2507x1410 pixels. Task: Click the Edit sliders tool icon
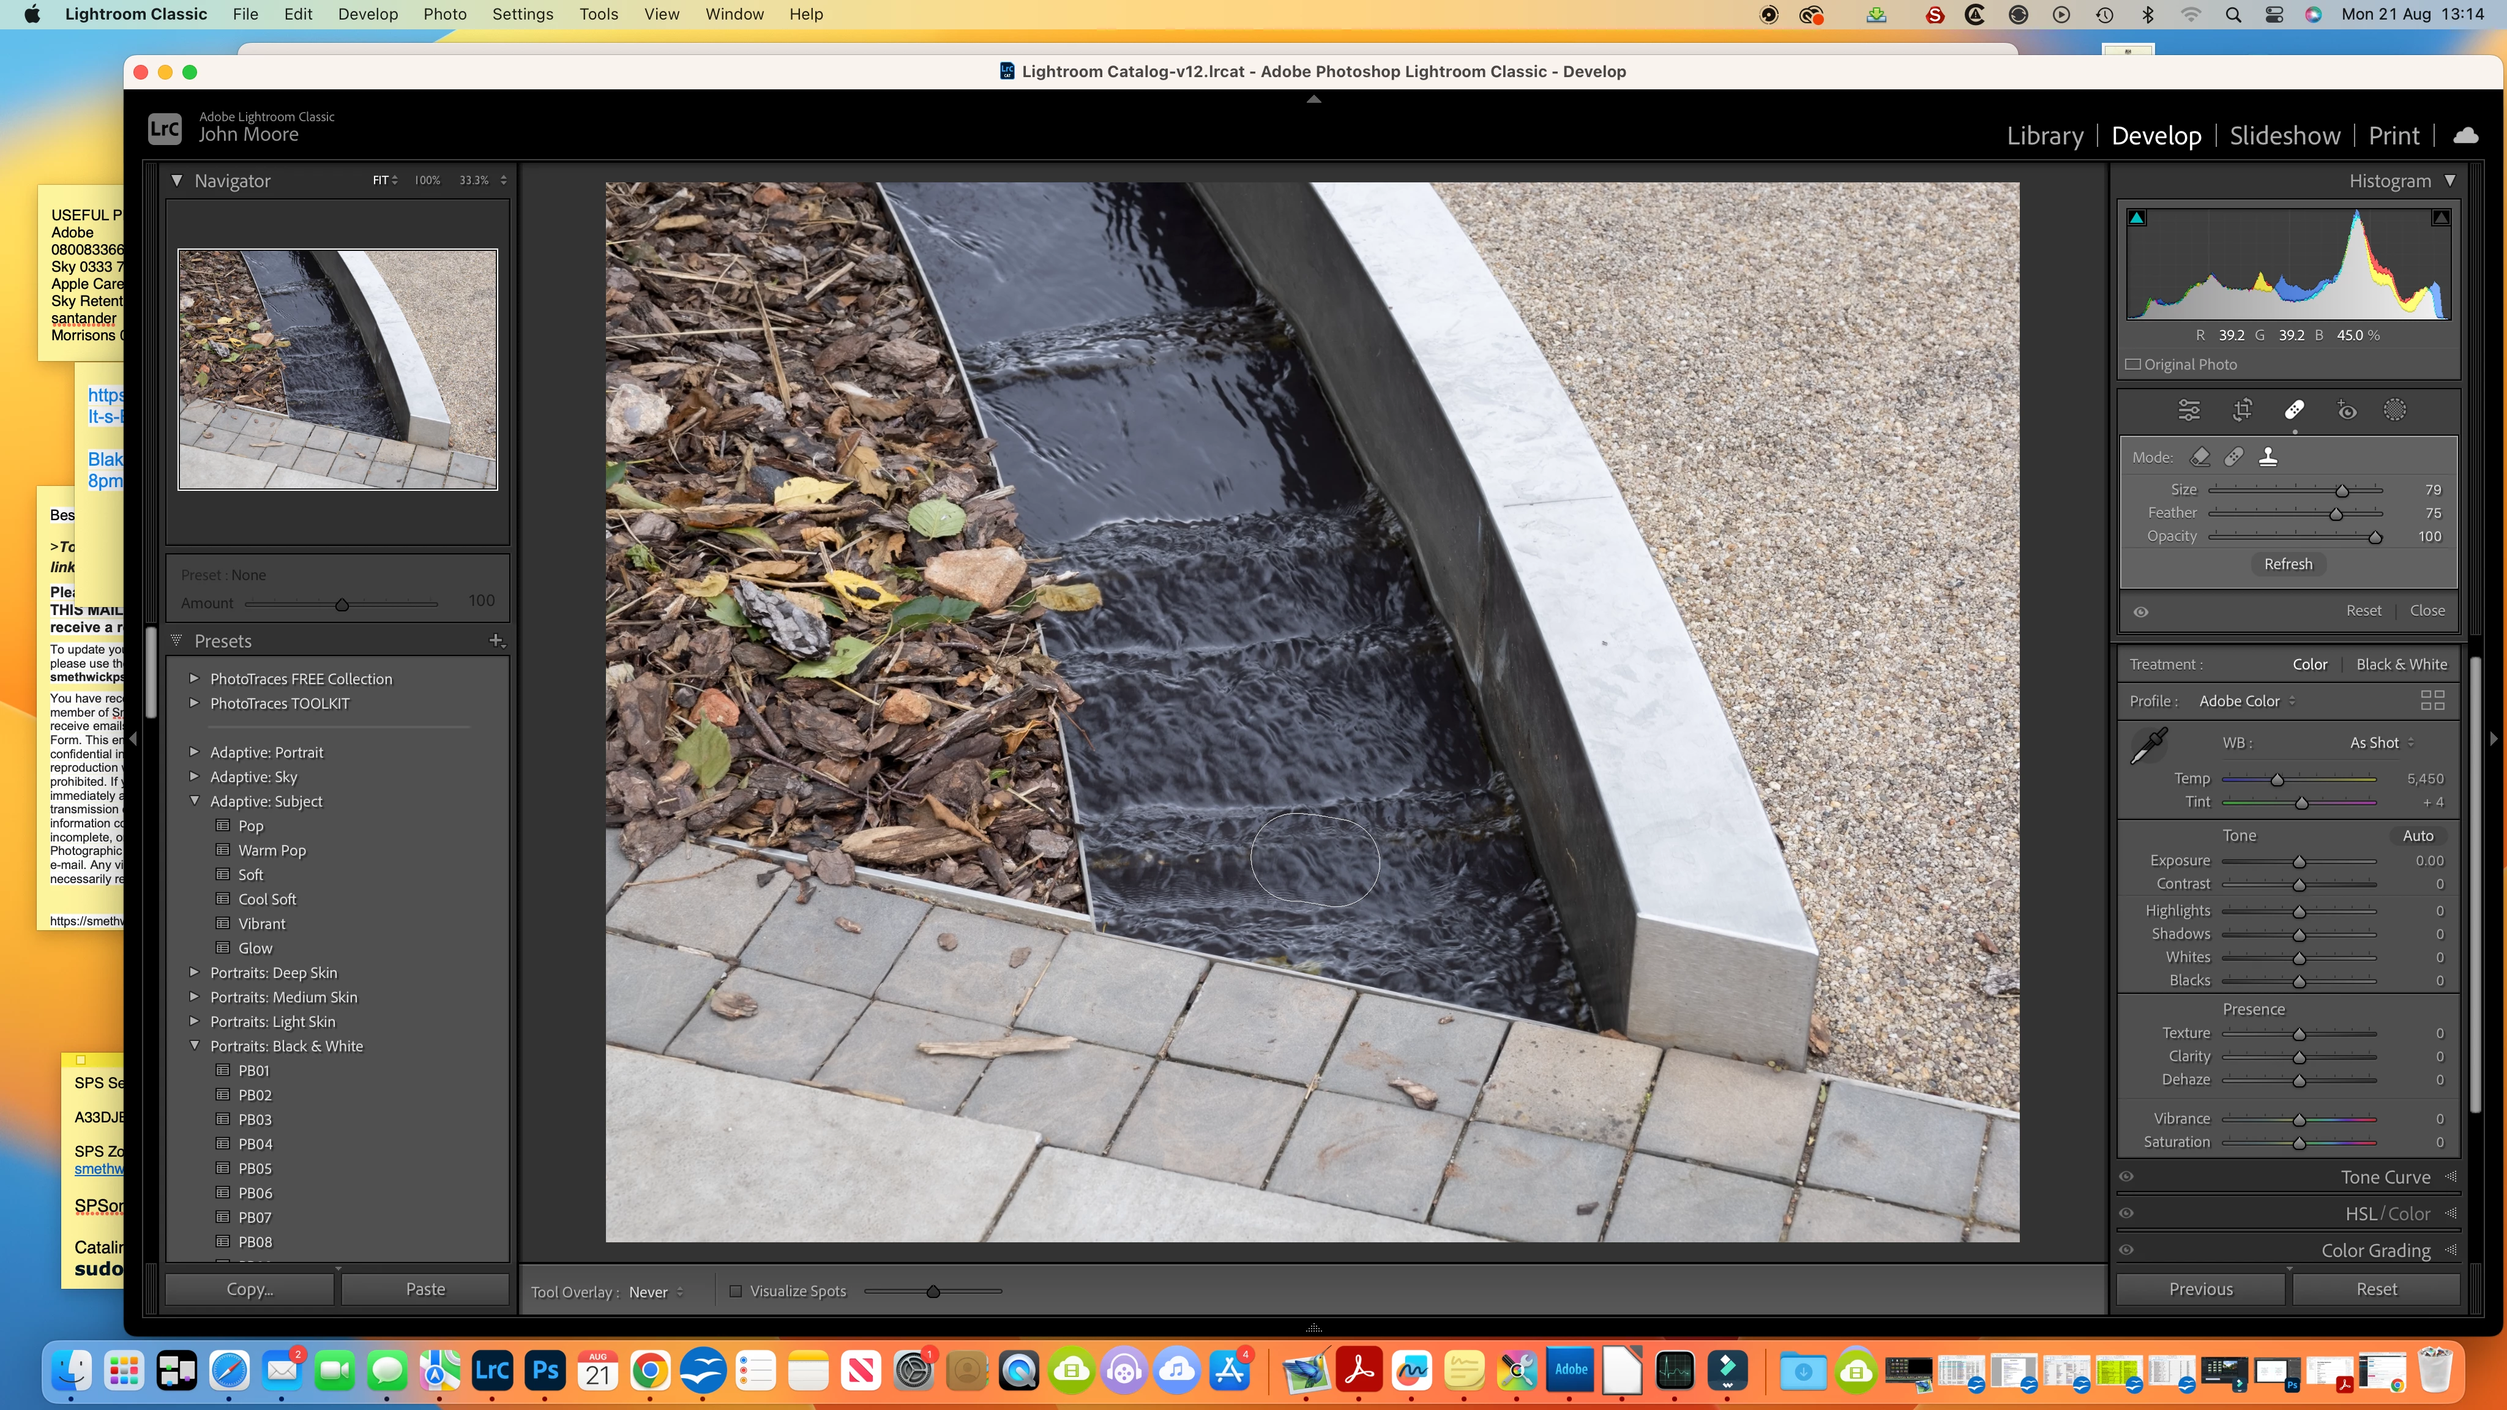click(2189, 409)
